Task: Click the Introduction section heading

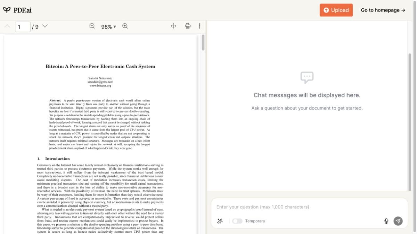Action: 54,158
